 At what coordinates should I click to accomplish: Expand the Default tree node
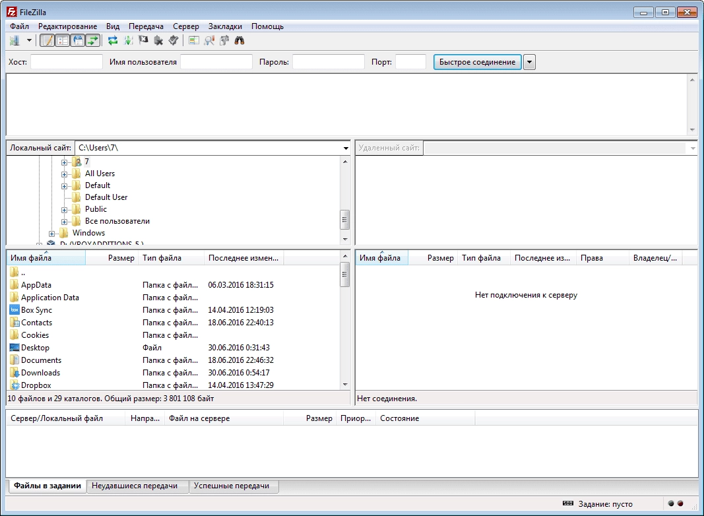pyautogui.click(x=64, y=186)
